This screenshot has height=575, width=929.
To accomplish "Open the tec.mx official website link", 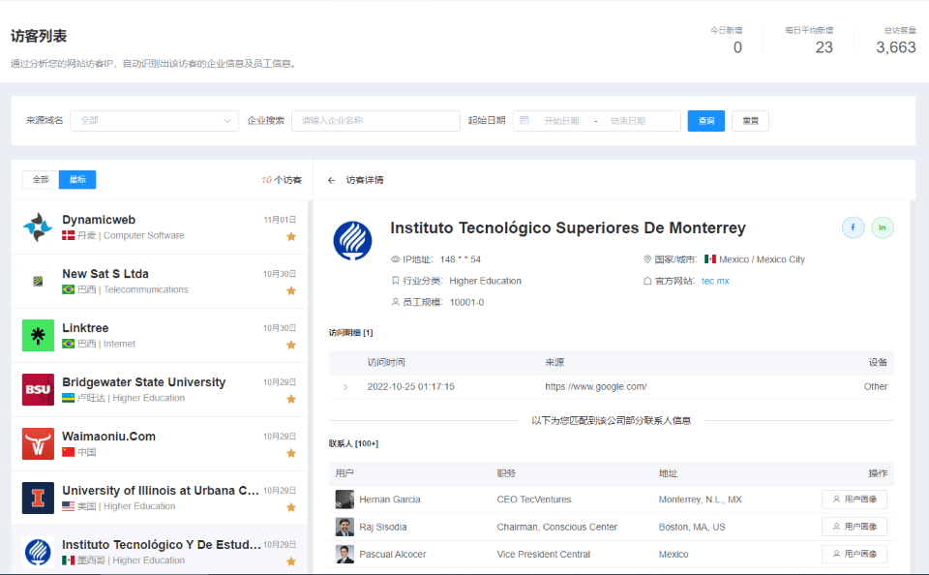I will tap(715, 281).
